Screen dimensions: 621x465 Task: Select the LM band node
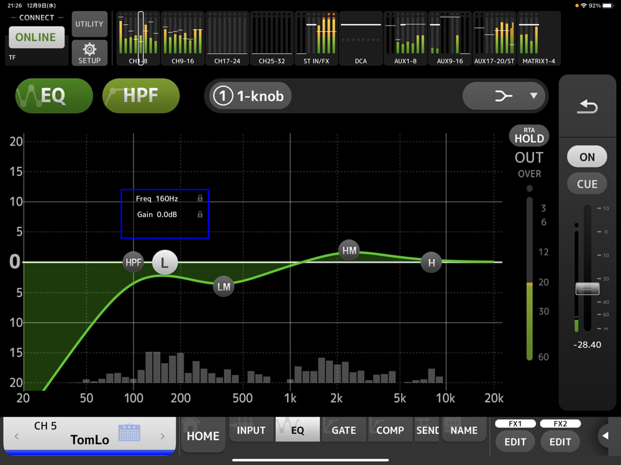pos(224,286)
